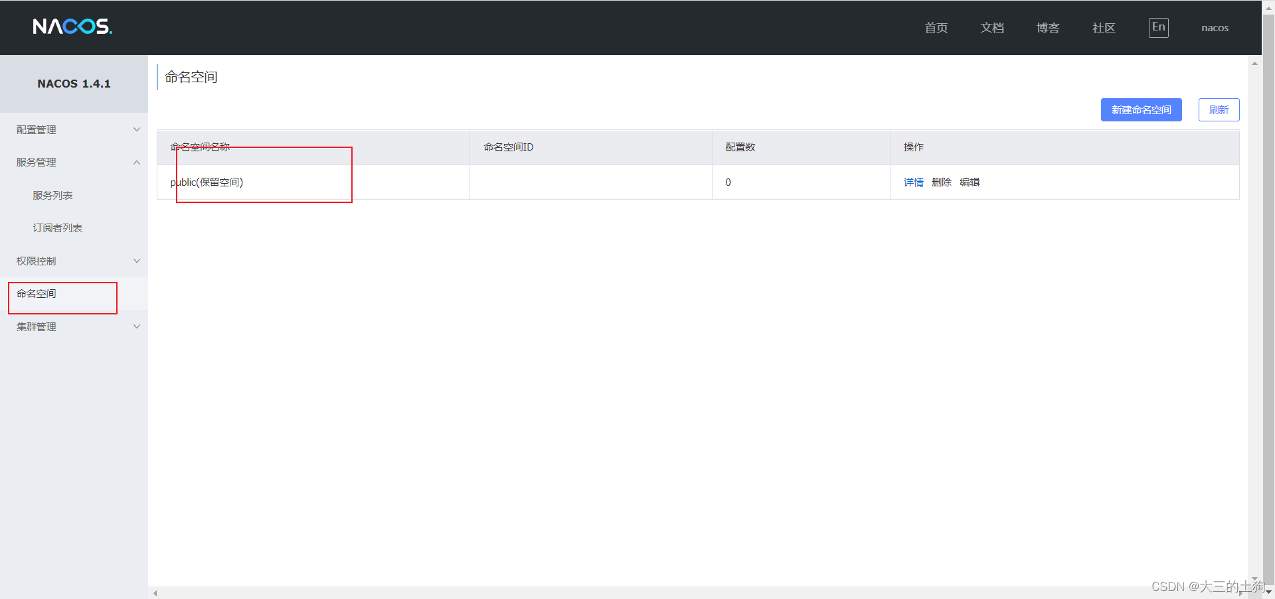1275x599 pixels.
Task: Switch language with the En icon
Action: [1158, 27]
